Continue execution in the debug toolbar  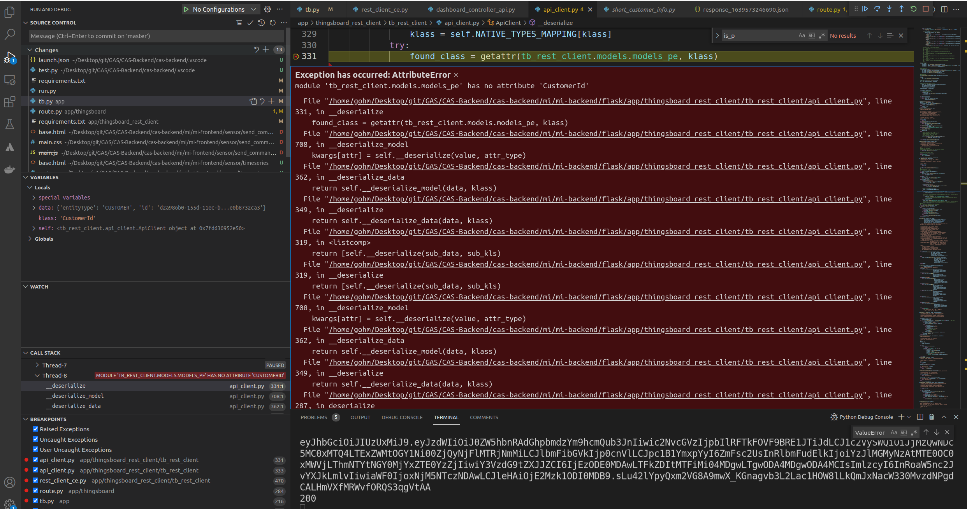pos(865,9)
